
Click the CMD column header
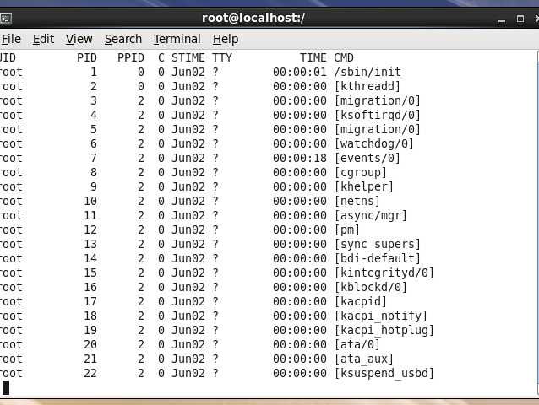[344, 57]
